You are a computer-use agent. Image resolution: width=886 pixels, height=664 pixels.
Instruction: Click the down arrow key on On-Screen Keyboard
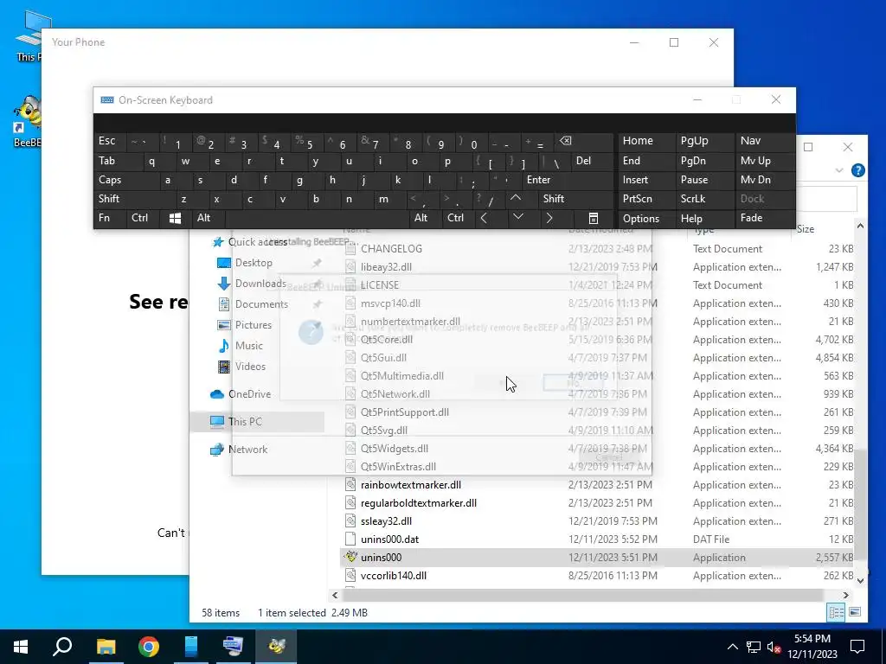(x=517, y=219)
